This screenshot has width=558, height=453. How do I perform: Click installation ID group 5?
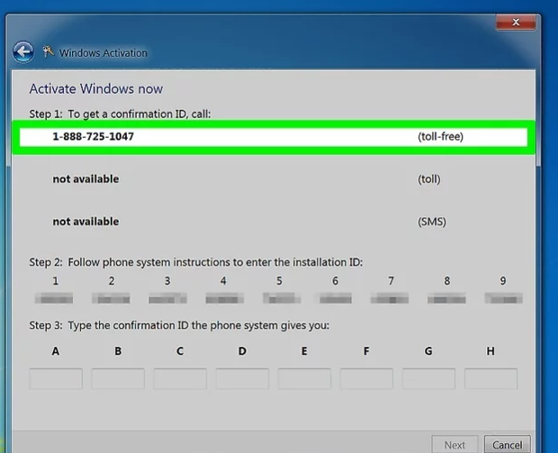point(282,298)
